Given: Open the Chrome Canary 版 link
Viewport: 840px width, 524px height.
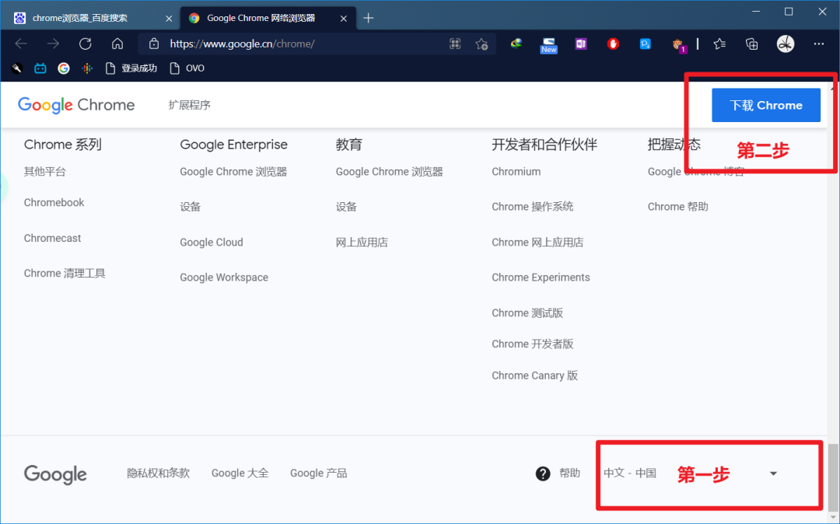Looking at the screenshot, I should (534, 376).
